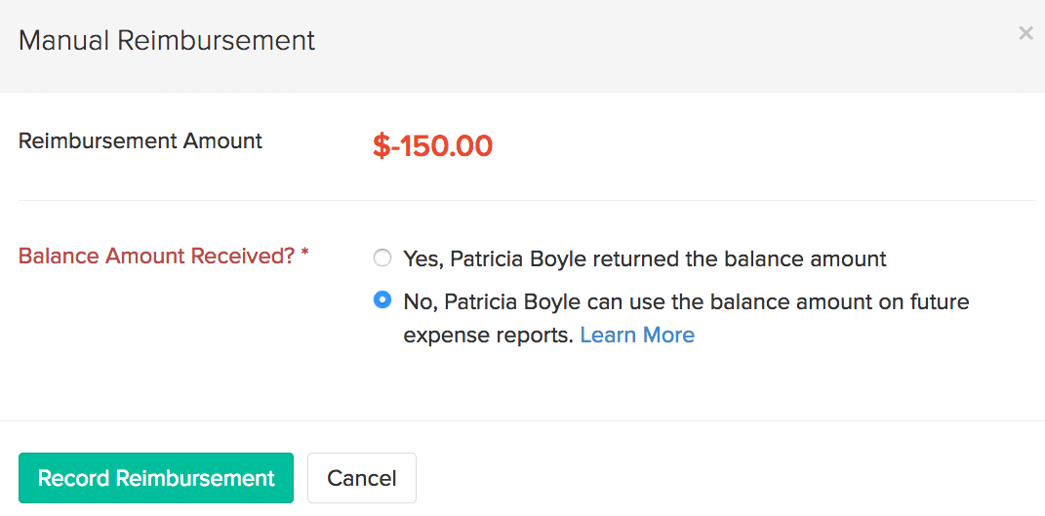Viewport: 1045px width, 516px height.
Task: Select the No, use on future reports radio button
Action: (x=382, y=300)
